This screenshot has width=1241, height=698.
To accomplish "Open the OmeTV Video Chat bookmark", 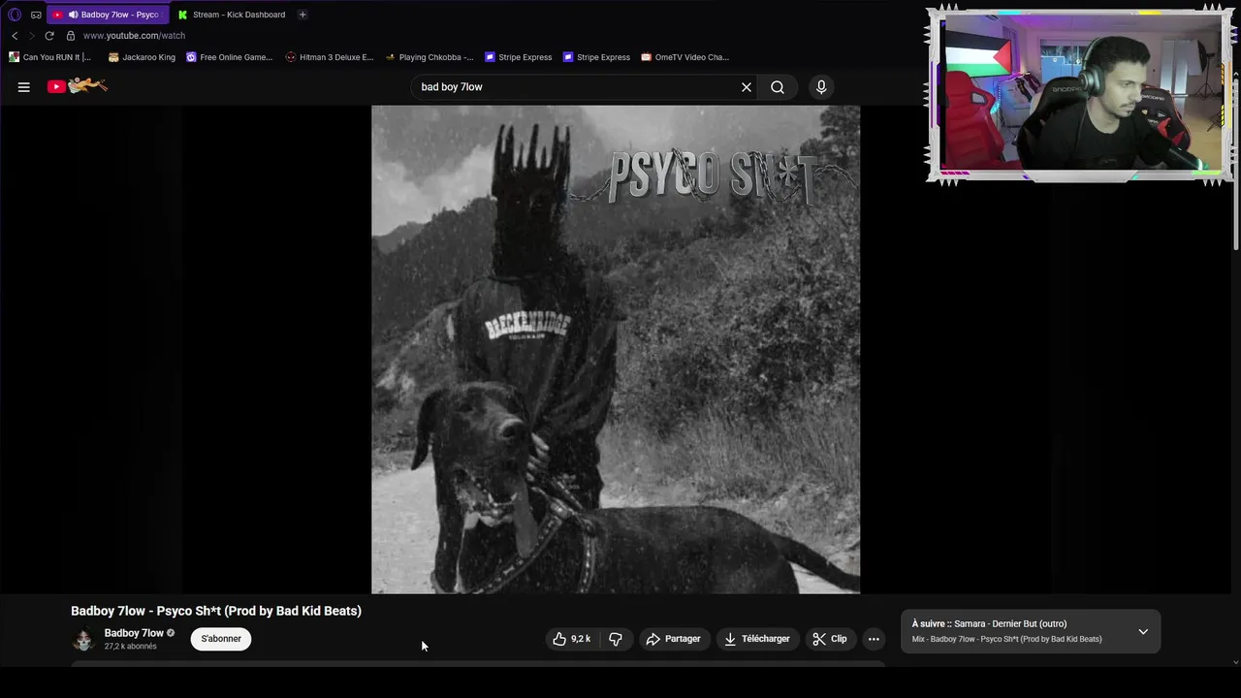I will pos(684,57).
